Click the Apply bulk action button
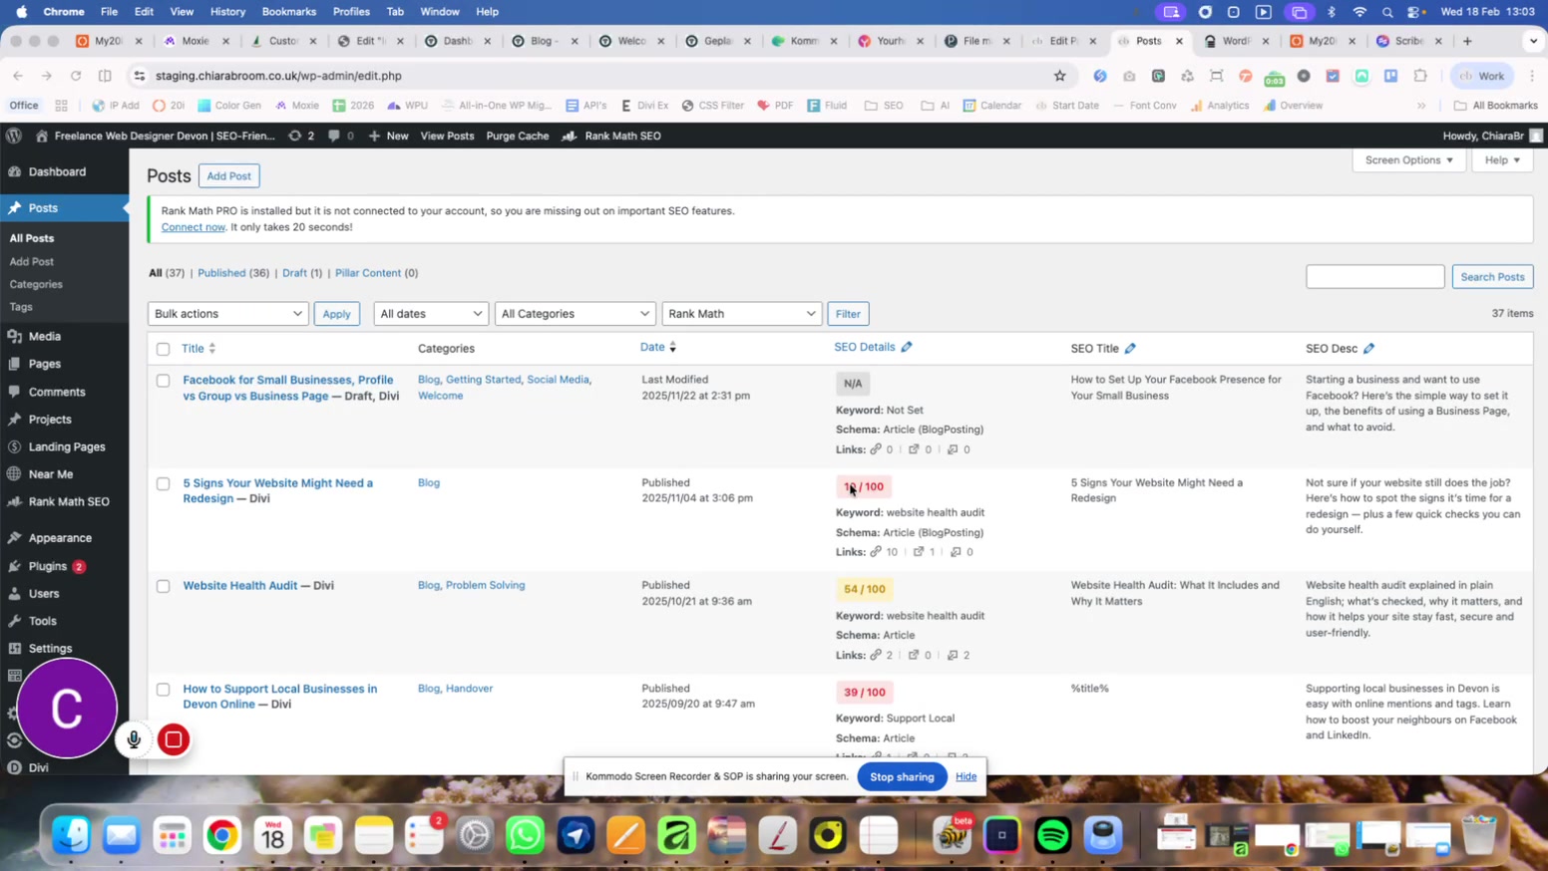Image resolution: width=1548 pixels, height=871 pixels. [336, 314]
